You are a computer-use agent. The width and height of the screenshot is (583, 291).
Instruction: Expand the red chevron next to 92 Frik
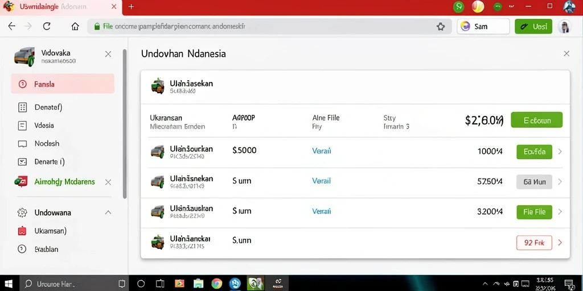pyautogui.click(x=560, y=243)
